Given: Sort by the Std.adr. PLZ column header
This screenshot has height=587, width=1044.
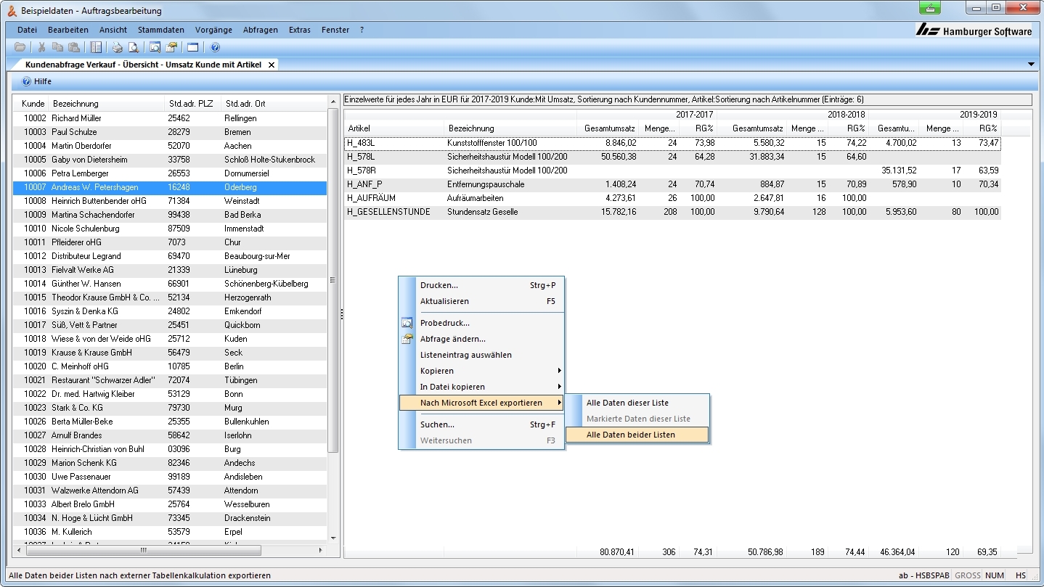Looking at the screenshot, I should (x=190, y=104).
